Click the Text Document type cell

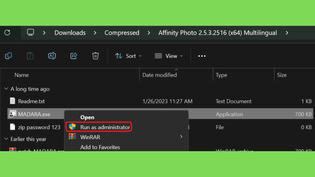(233, 101)
